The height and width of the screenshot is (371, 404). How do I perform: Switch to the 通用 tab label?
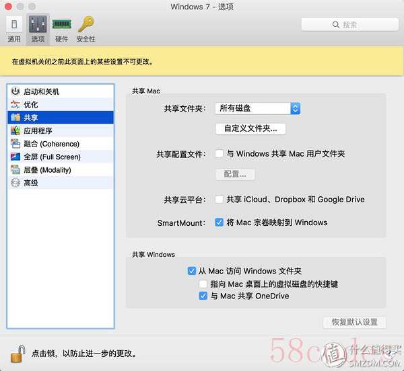pyautogui.click(x=14, y=39)
